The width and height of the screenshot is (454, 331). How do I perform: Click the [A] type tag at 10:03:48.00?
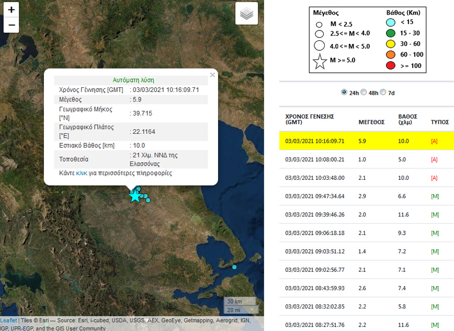click(434, 178)
